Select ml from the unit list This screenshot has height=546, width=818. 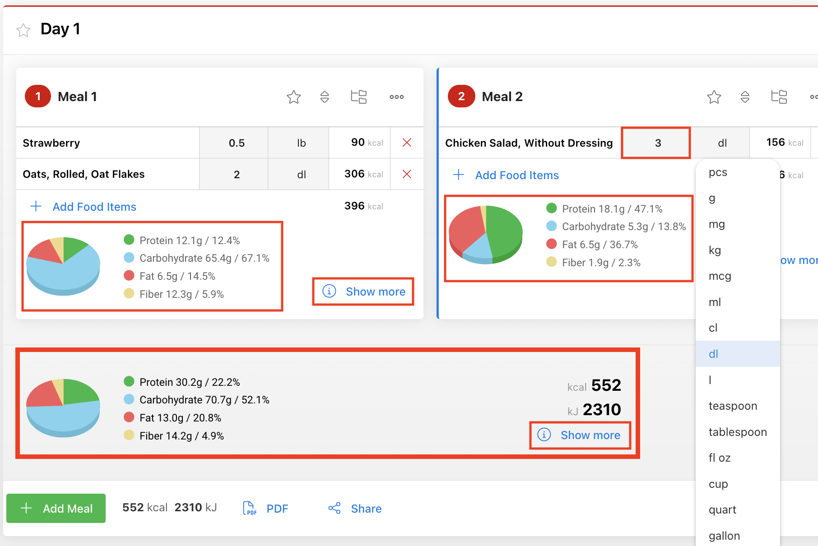(738, 302)
